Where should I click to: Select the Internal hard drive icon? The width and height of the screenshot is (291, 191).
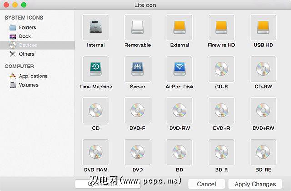pos(95,27)
